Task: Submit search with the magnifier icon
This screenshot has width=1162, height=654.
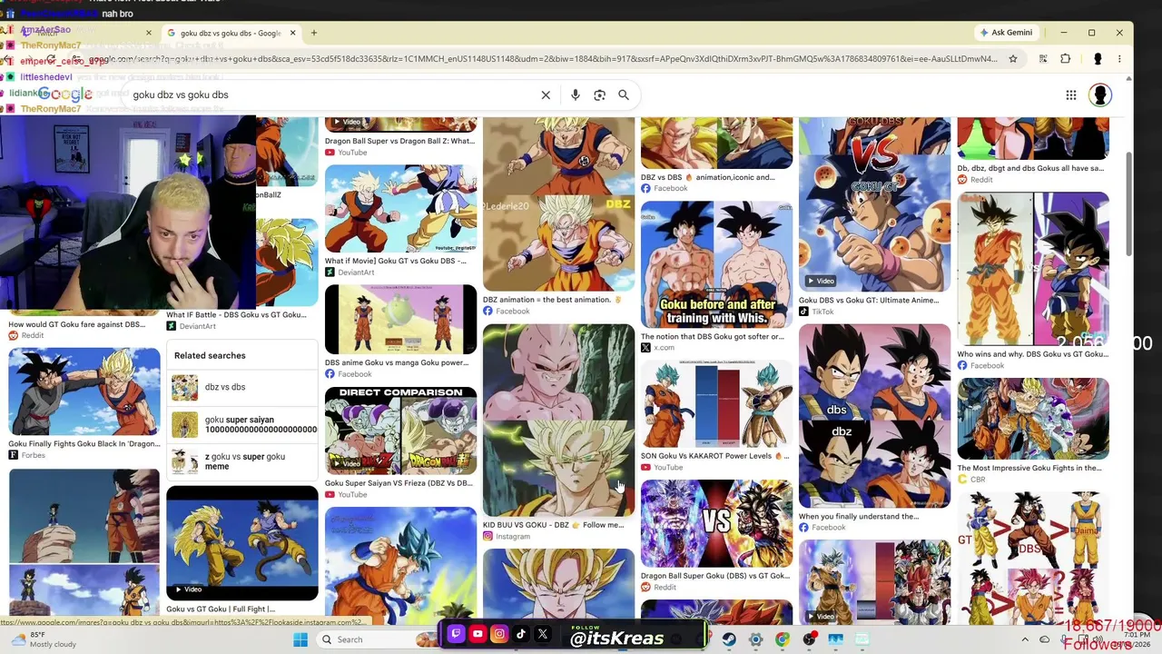Action: (624, 94)
